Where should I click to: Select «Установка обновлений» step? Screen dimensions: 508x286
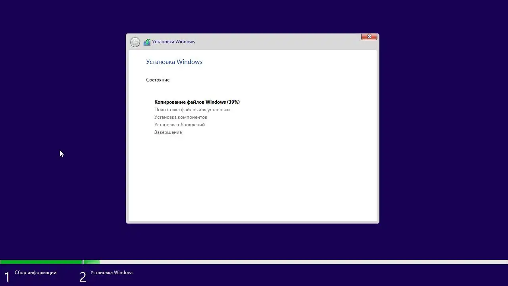[179, 125]
